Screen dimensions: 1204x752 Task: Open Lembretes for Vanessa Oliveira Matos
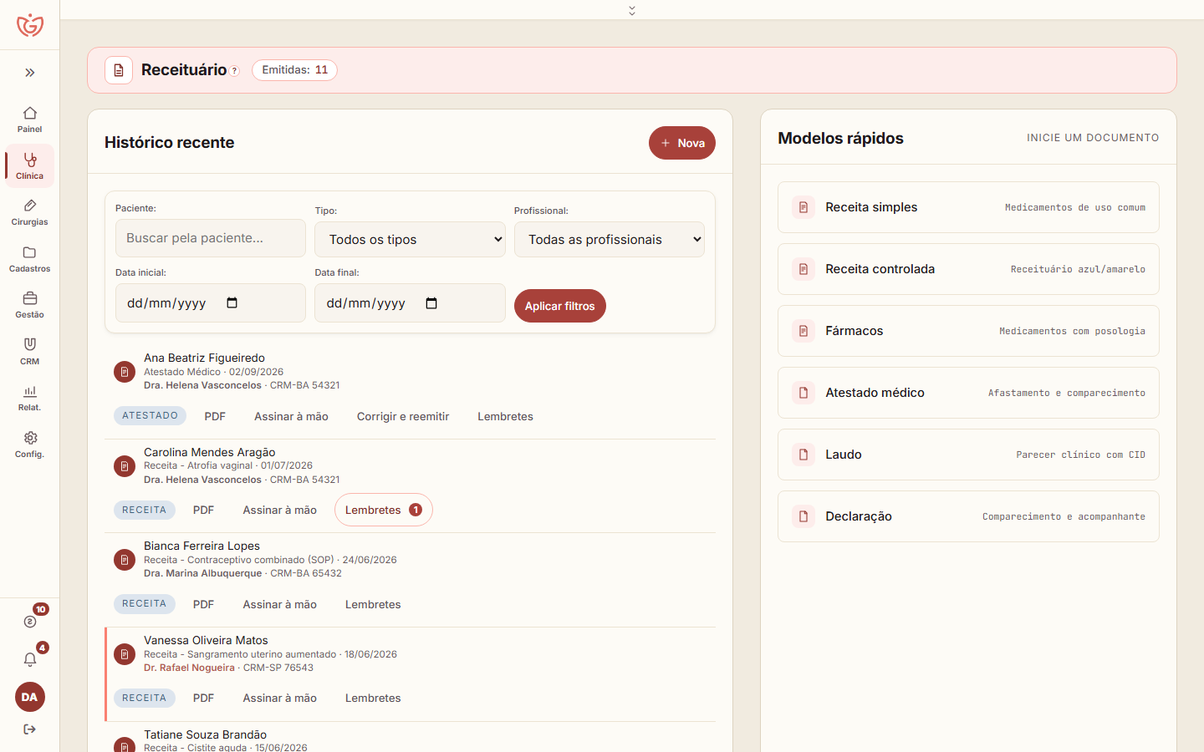click(373, 698)
